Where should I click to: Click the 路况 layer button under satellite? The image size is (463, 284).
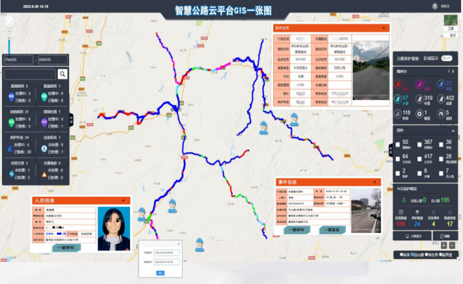[451, 35]
